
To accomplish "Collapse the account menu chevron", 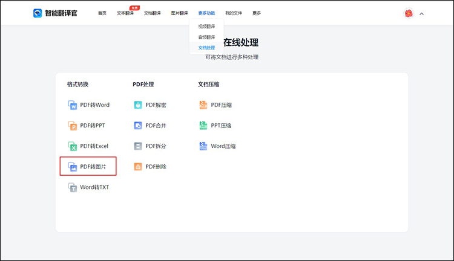I will click(421, 13).
